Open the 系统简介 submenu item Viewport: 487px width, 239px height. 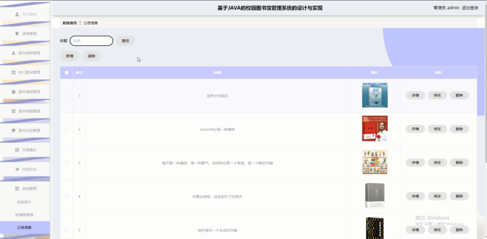[x=24, y=202]
